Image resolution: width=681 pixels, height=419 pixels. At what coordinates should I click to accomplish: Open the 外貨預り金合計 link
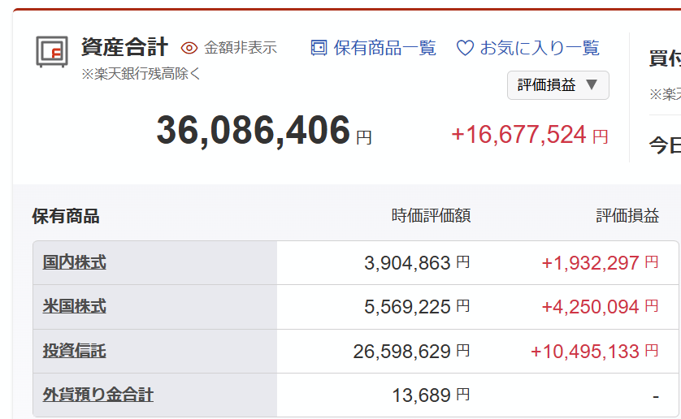98,395
